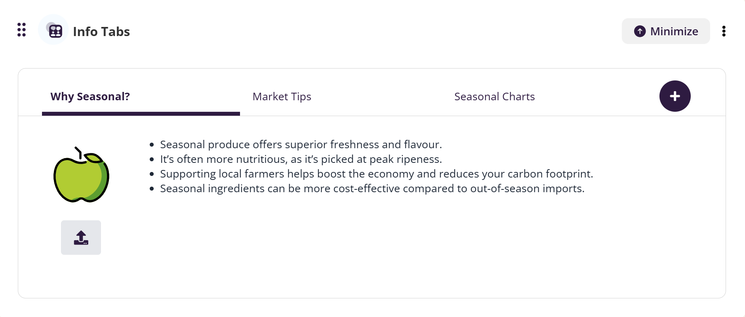Click the upload image button

tap(81, 238)
